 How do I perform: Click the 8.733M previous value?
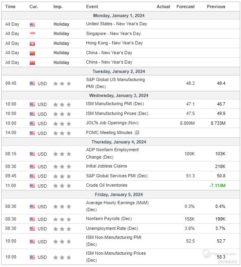[218, 123]
